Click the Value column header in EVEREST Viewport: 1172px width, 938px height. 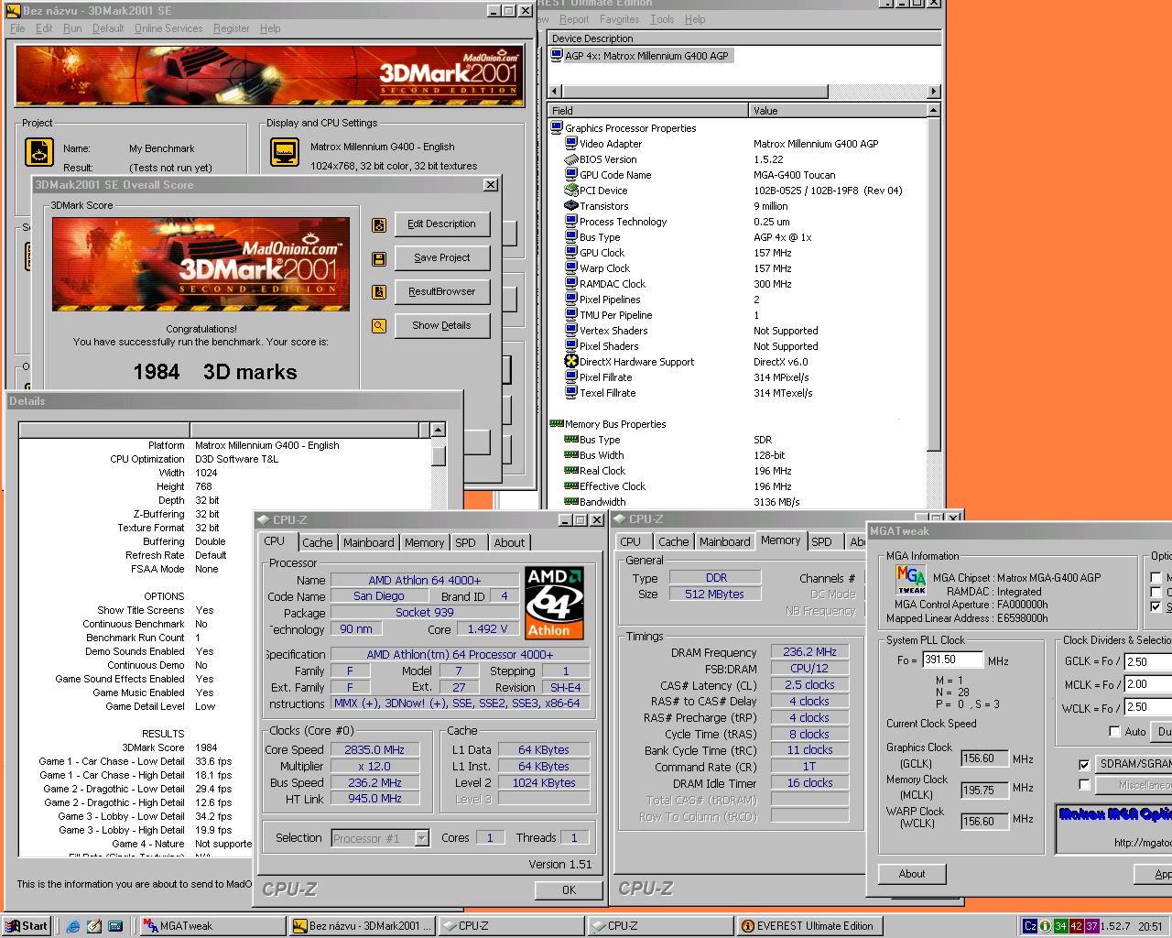pyautogui.click(x=837, y=110)
